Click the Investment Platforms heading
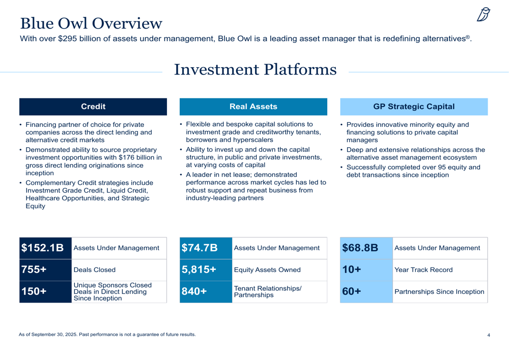Image resolution: width=509 pixels, height=349 pixels. [x=255, y=69]
